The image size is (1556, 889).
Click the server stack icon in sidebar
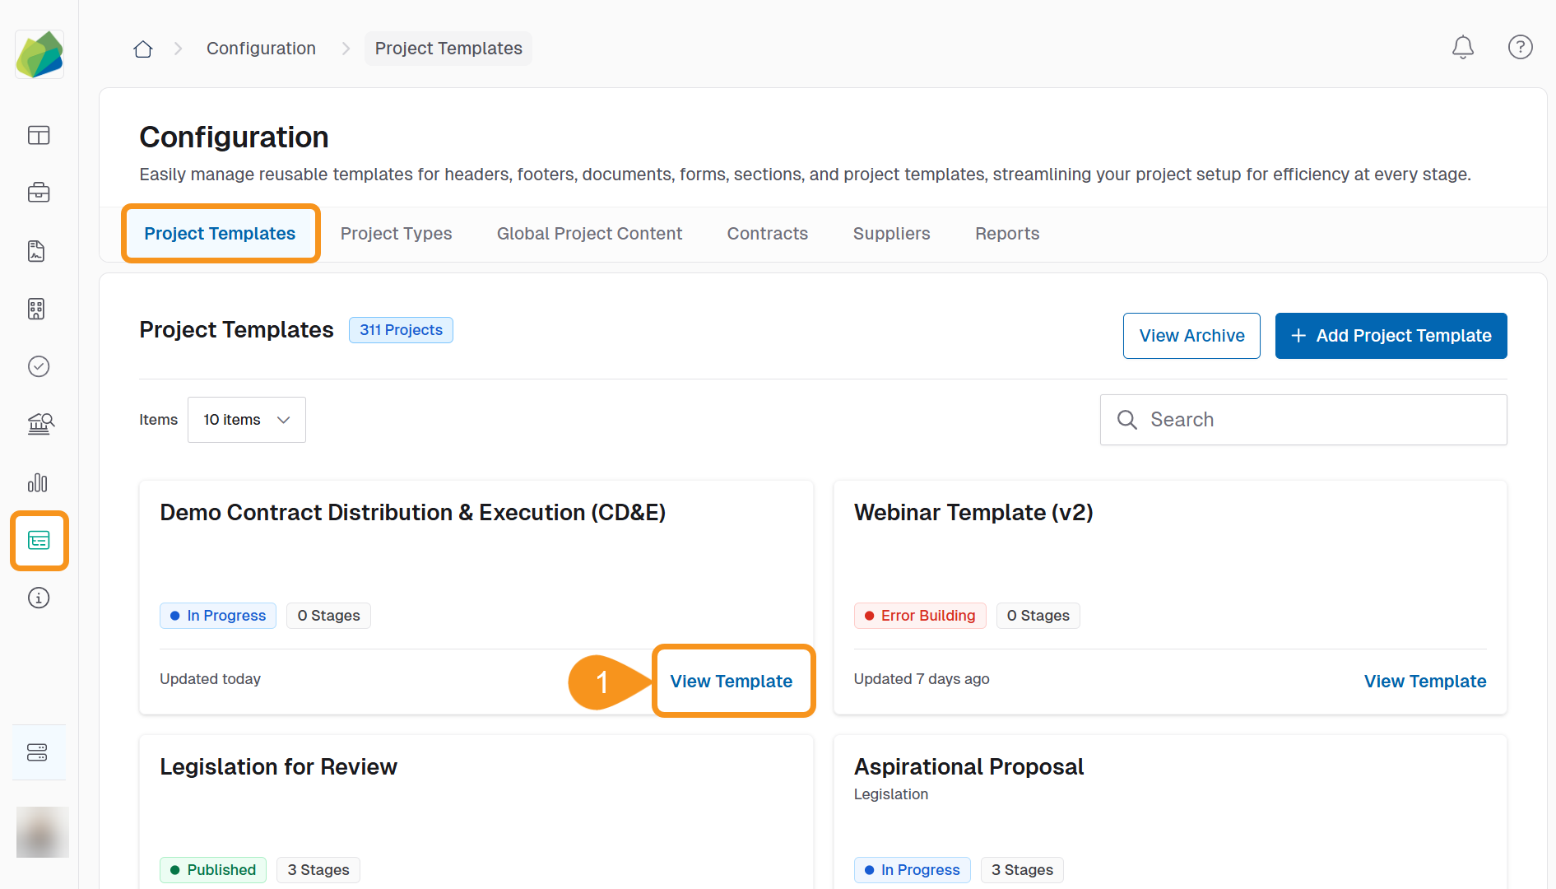[x=38, y=752]
